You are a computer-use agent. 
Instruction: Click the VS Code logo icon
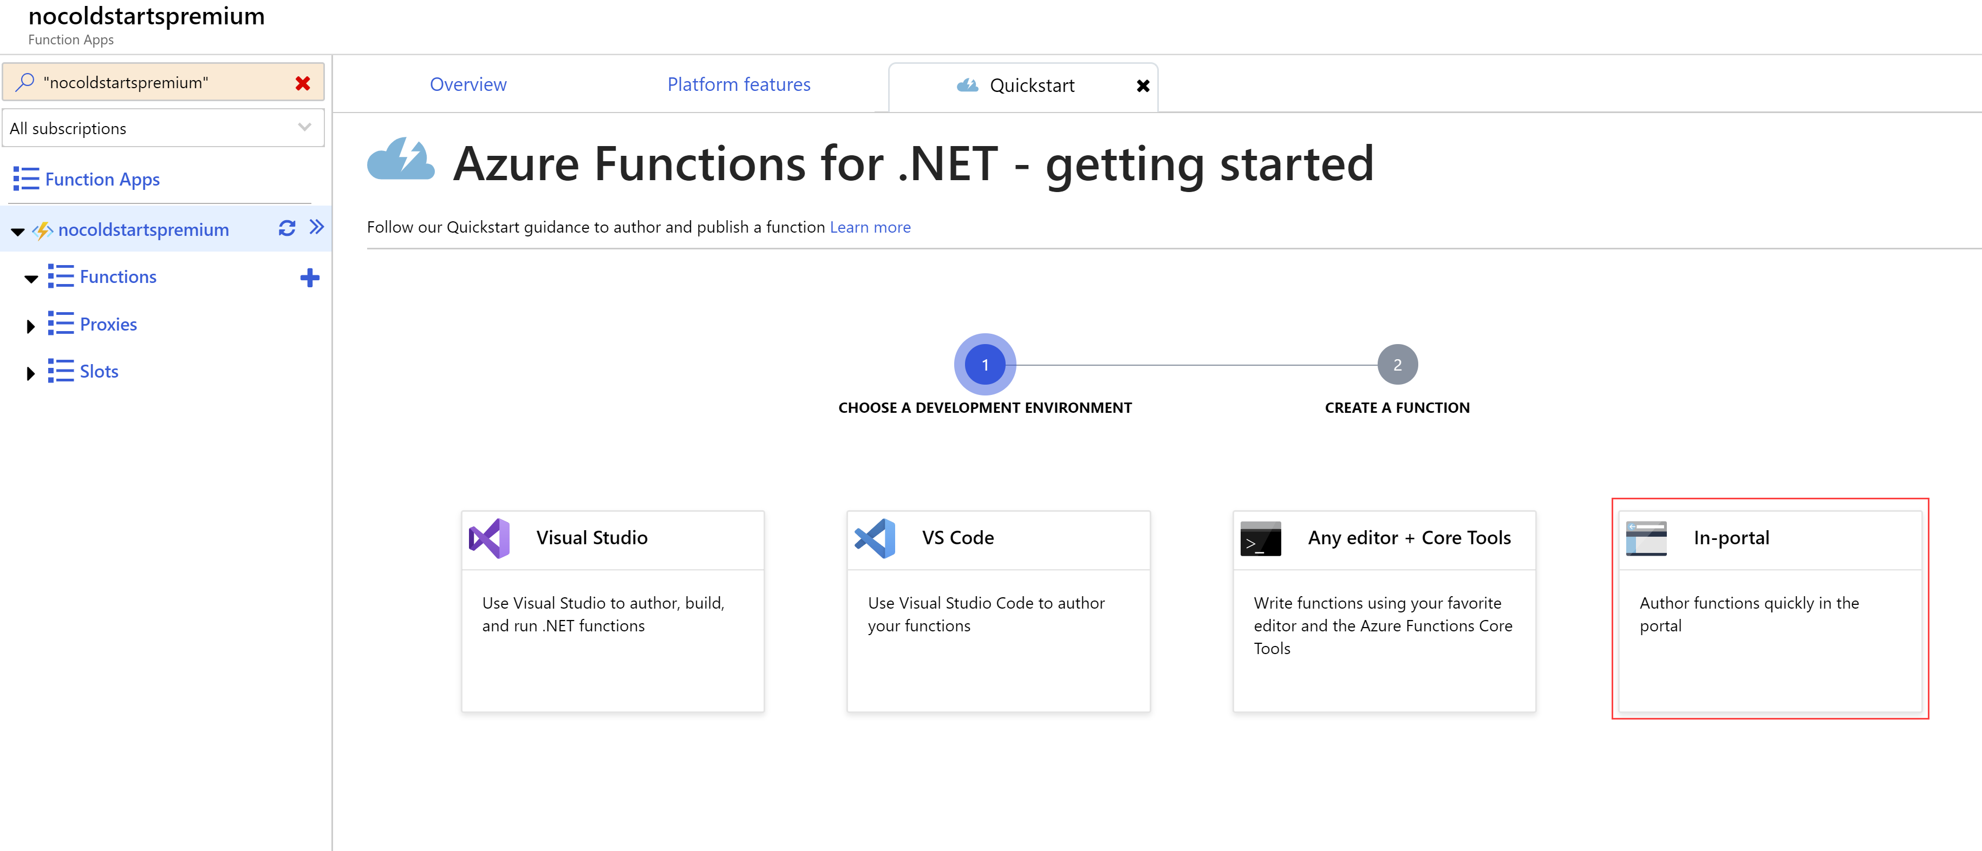(875, 538)
